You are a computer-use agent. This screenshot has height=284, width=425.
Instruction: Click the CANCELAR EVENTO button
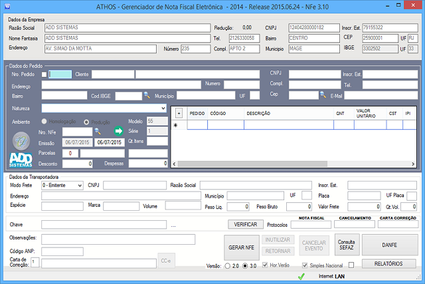[314, 245]
